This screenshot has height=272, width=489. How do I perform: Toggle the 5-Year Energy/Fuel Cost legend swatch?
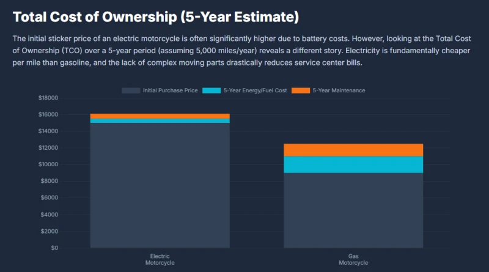[x=211, y=90]
